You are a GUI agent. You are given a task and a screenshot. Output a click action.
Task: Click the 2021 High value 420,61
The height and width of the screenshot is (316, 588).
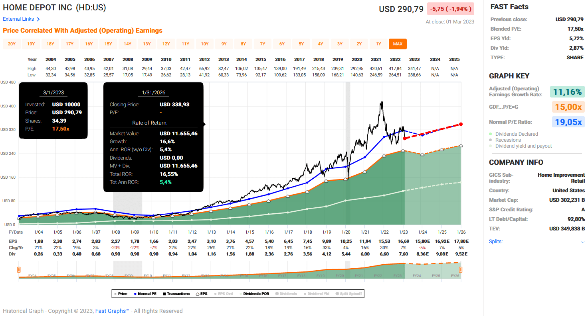coord(376,69)
